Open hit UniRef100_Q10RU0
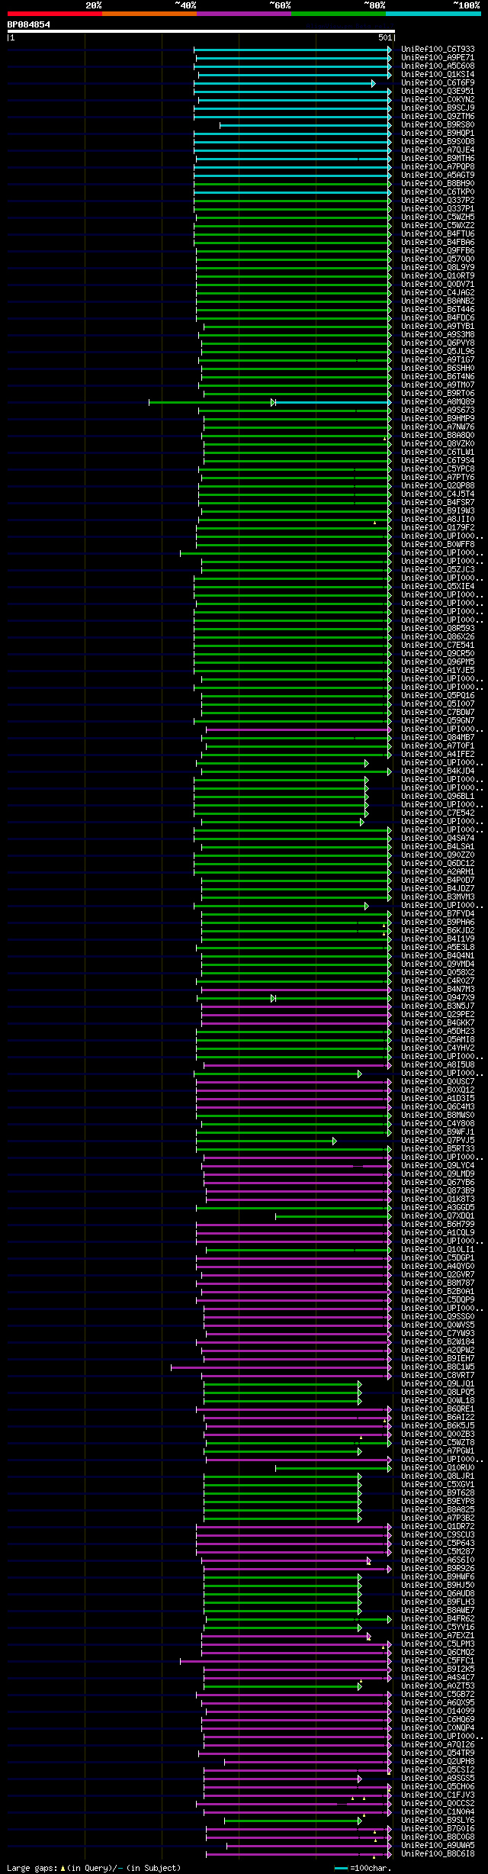This screenshot has width=488, height=1874. pyautogui.click(x=438, y=1468)
